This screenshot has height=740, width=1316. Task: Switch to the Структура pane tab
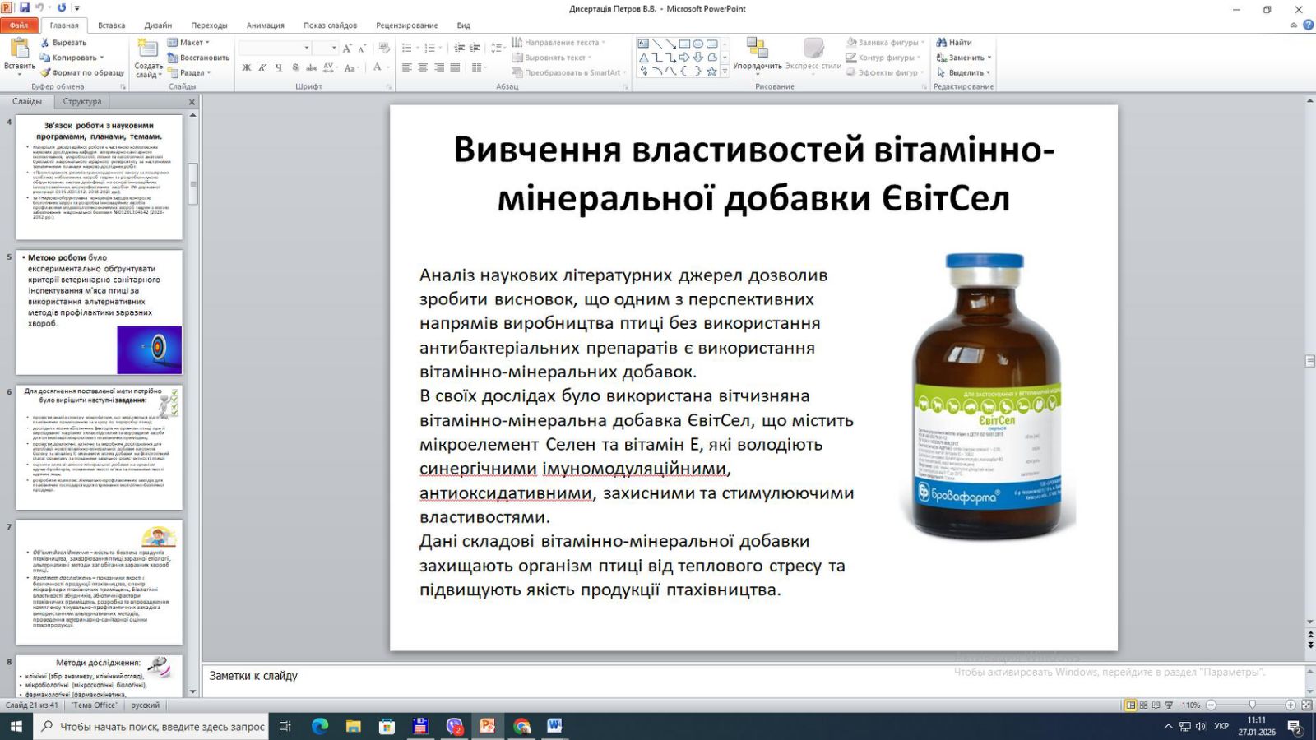point(82,102)
